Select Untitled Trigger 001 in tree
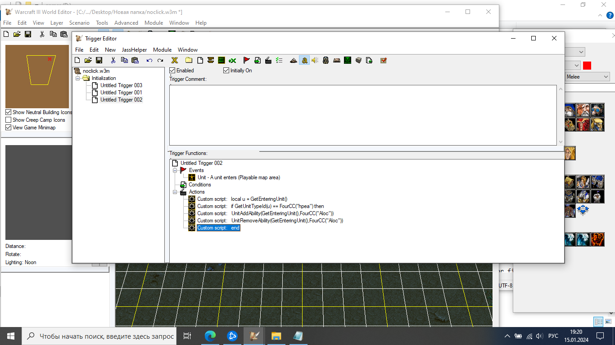 coord(121,93)
